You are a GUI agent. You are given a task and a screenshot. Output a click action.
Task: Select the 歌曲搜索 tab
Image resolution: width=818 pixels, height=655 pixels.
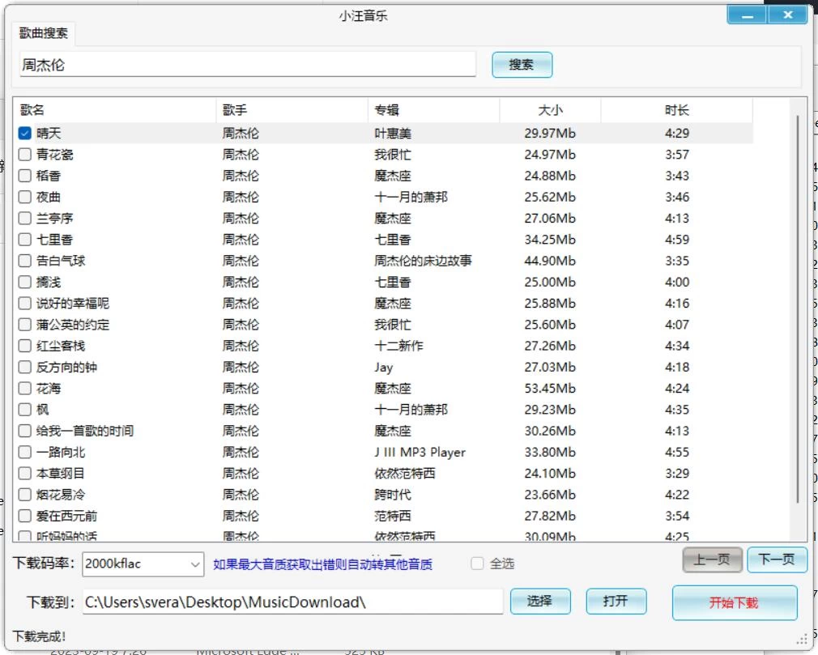tap(42, 33)
